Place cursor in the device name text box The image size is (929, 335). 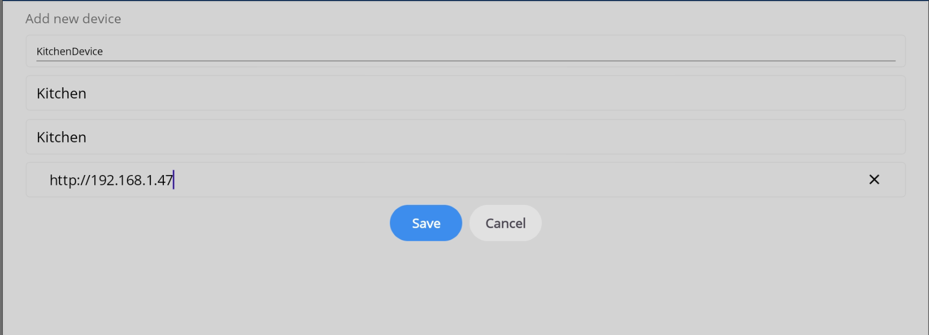[x=465, y=51]
